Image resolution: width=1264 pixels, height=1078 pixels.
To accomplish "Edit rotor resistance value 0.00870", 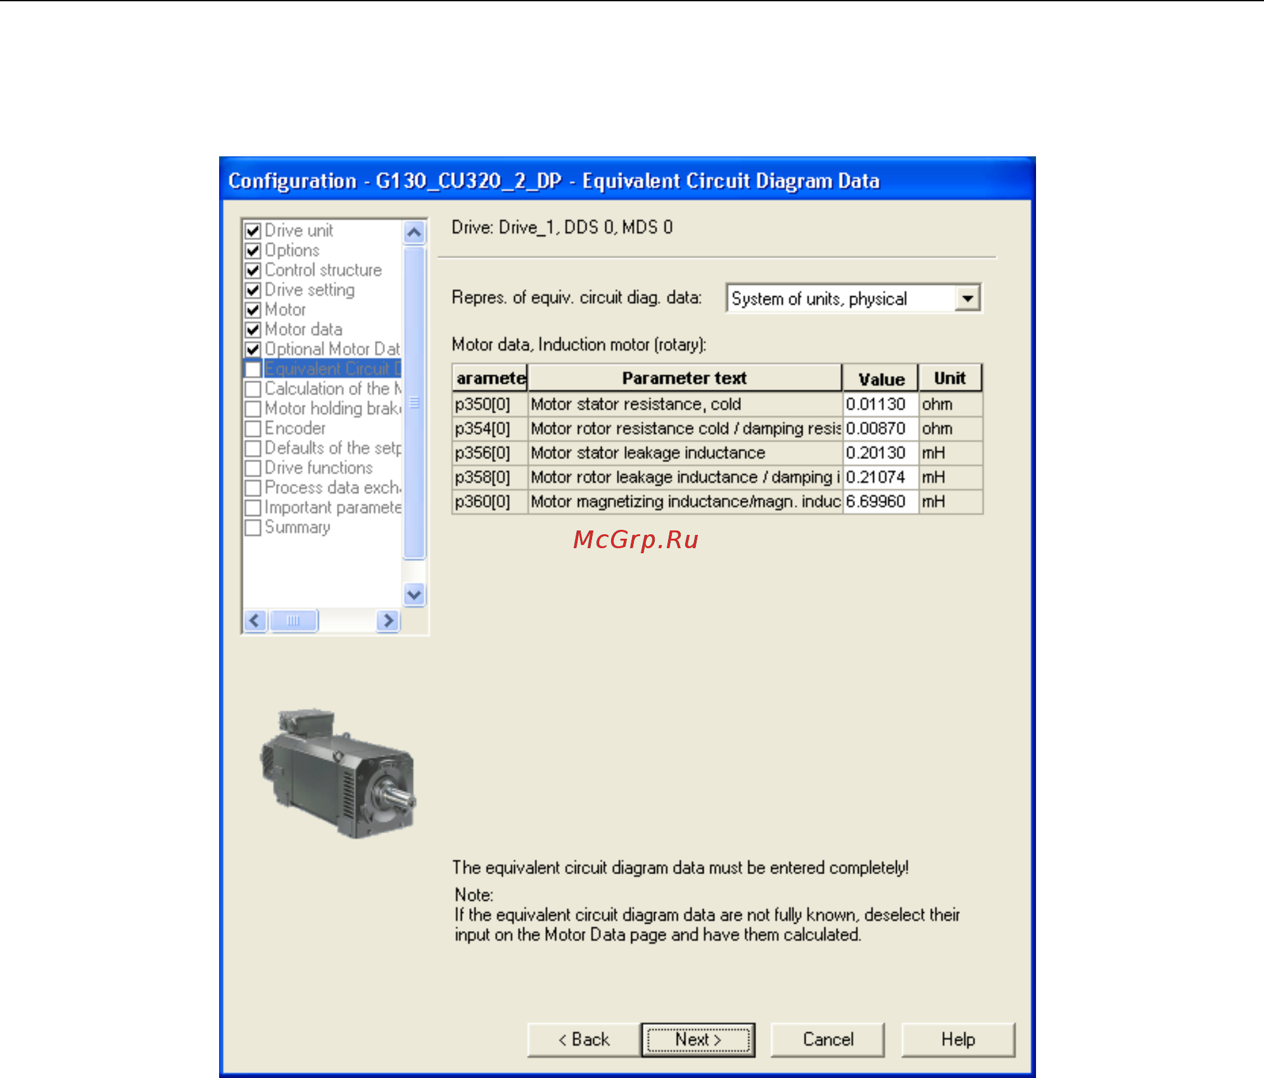I will [x=880, y=429].
